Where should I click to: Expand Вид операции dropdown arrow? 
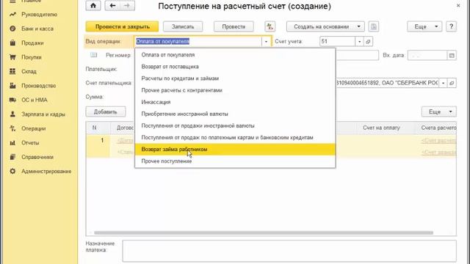(x=266, y=41)
